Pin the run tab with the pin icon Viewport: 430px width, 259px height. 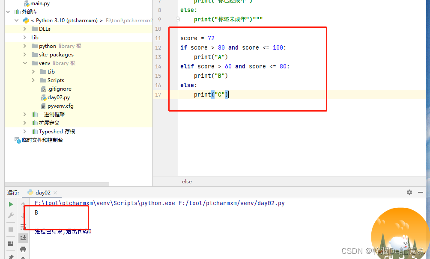tap(11, 257)
